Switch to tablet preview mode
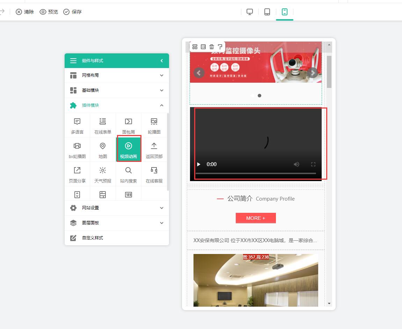 click(267, 12)
